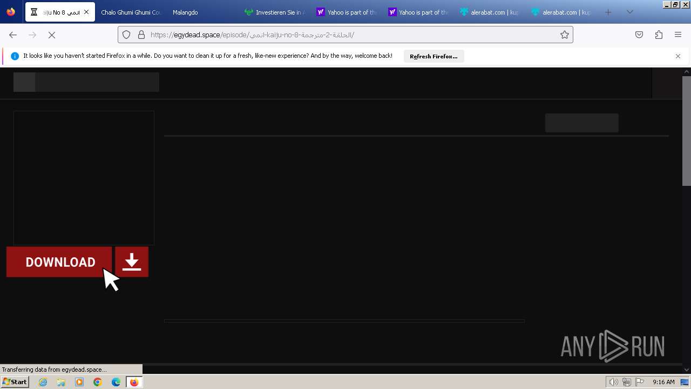Open the Chalo Ghumi Ghumi tab
The height and width of the screenshot is (389, 691).
131,12
